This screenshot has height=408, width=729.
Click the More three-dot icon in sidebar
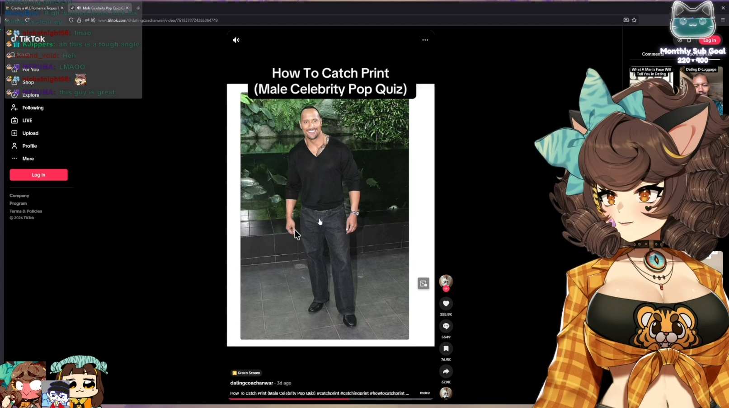[14, 159]
